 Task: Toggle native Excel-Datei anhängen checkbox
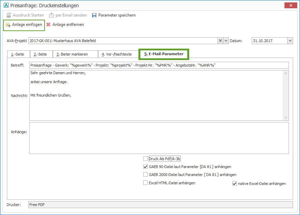click(235, 184)
